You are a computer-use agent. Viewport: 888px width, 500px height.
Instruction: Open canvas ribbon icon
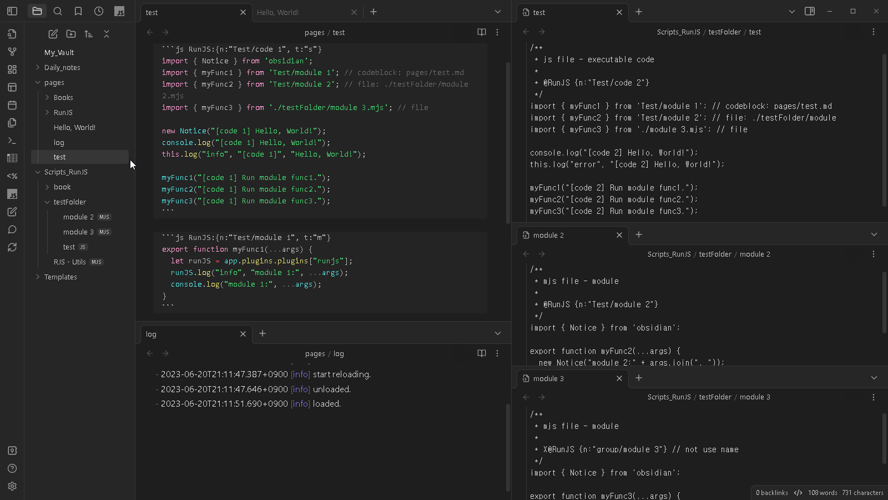click(12, 69)
